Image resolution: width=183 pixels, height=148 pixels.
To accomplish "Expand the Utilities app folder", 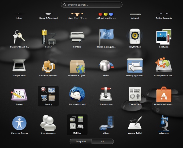I will [x=77, y=124].
